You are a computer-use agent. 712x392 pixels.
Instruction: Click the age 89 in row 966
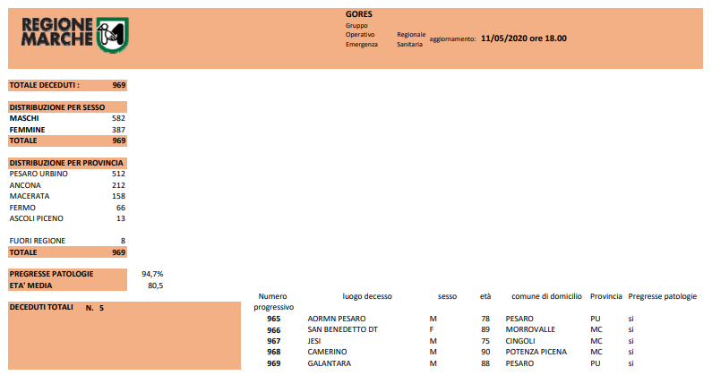(485, 330)
